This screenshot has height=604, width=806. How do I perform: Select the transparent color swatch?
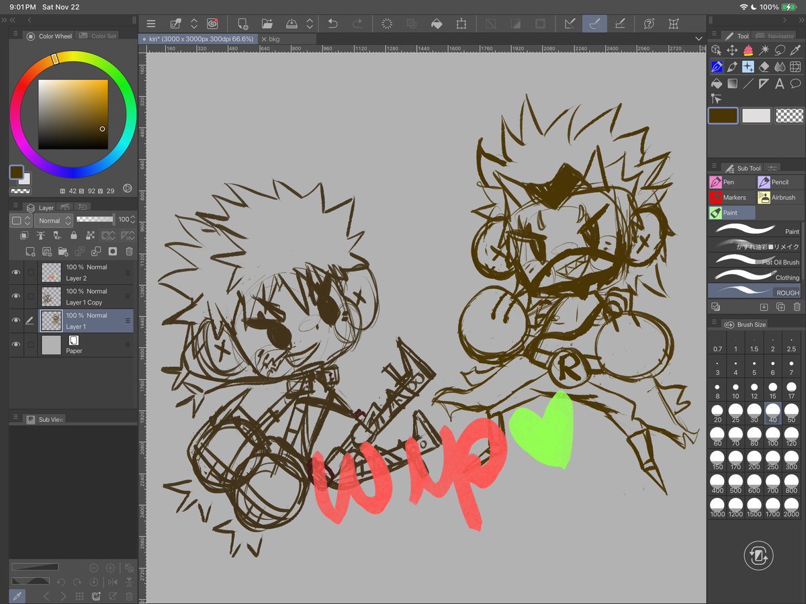click(x=789, y=116)
